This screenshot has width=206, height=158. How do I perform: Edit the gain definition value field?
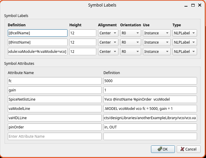(x=150, y=90)
